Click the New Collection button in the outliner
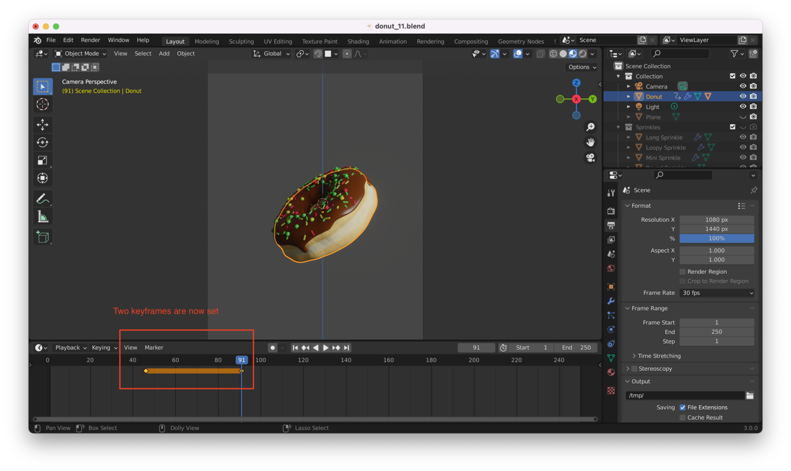Viewport: 791px width, 471px height. (x=753, y=53)
